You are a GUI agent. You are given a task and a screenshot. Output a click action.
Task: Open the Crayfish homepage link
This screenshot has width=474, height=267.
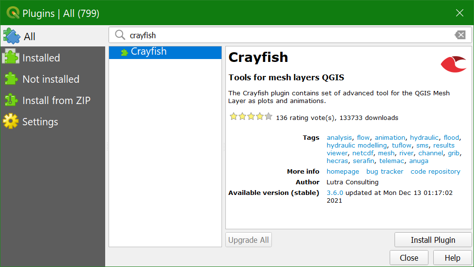pyautogui.click(x=343, y=171)
